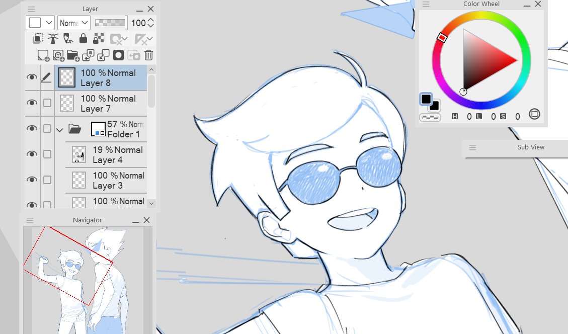Click the Layer panel title tab

[x=90, y=9]
